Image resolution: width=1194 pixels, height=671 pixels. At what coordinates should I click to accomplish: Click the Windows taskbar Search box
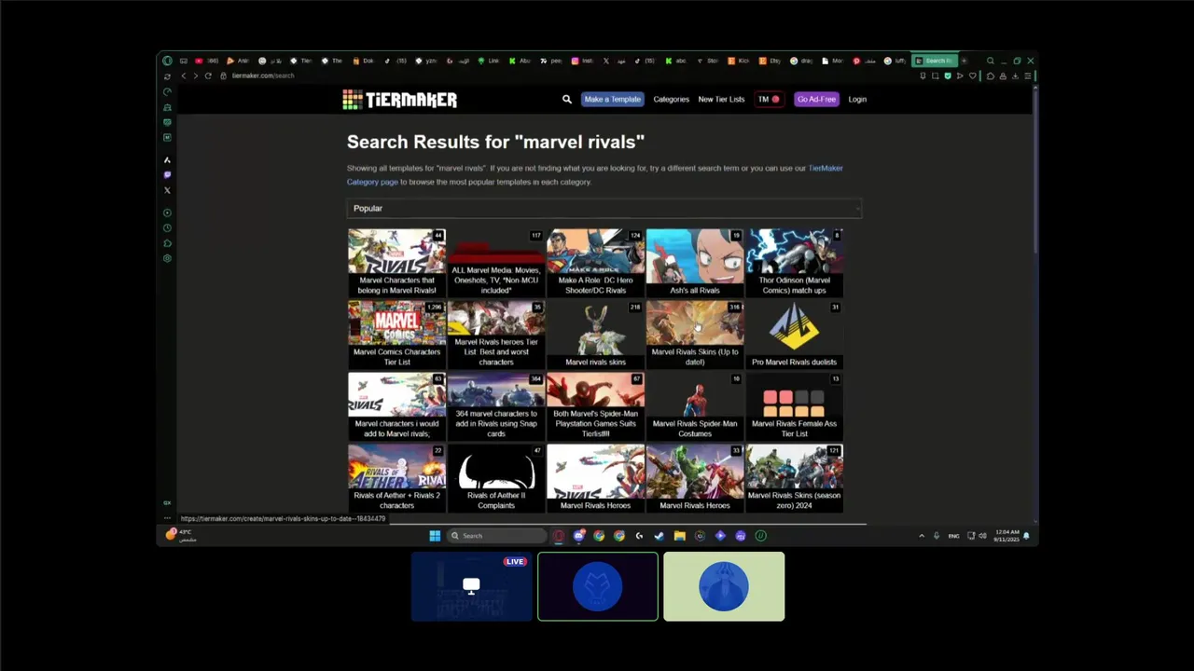click(x=496, y=536)
